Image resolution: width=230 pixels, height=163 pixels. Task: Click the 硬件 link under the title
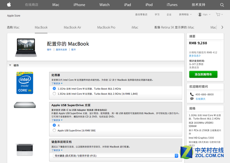tap(49, 50)
